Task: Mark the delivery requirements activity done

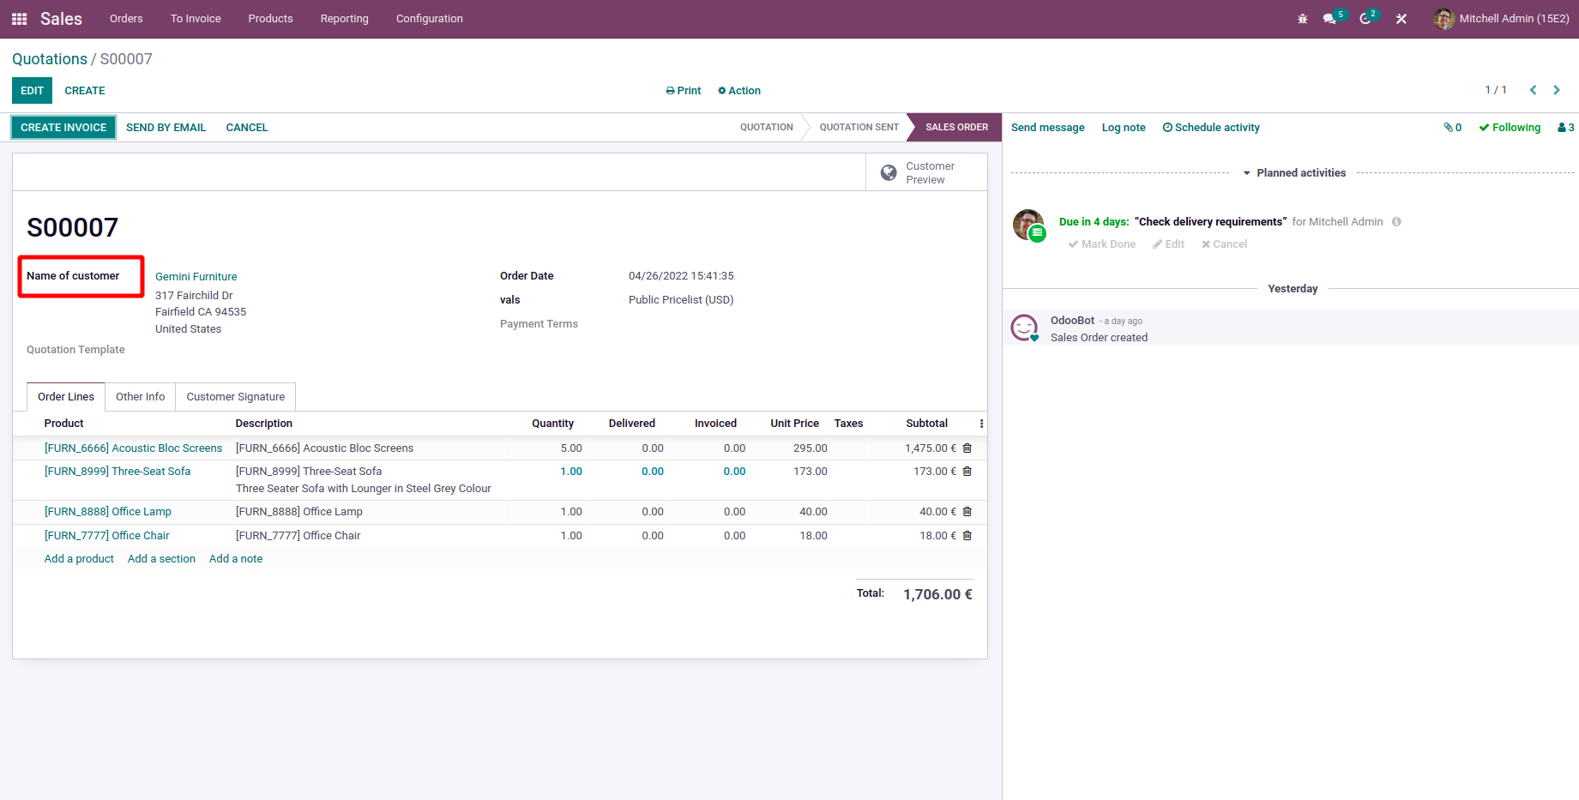Action: 1101,244
